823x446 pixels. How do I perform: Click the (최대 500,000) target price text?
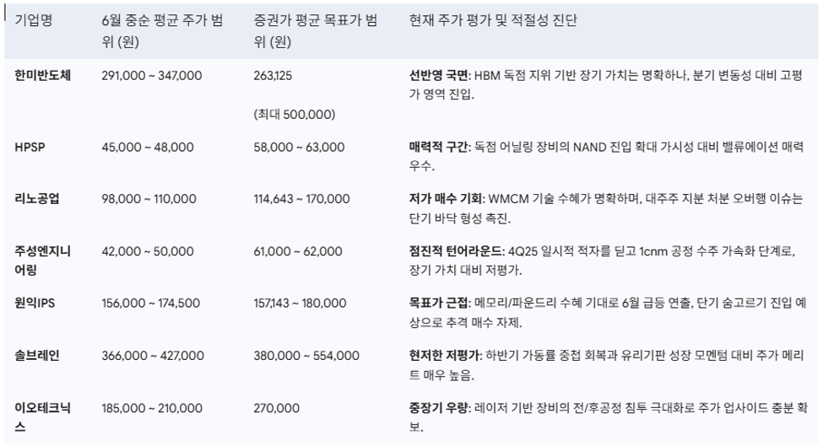tap(295, 115)
